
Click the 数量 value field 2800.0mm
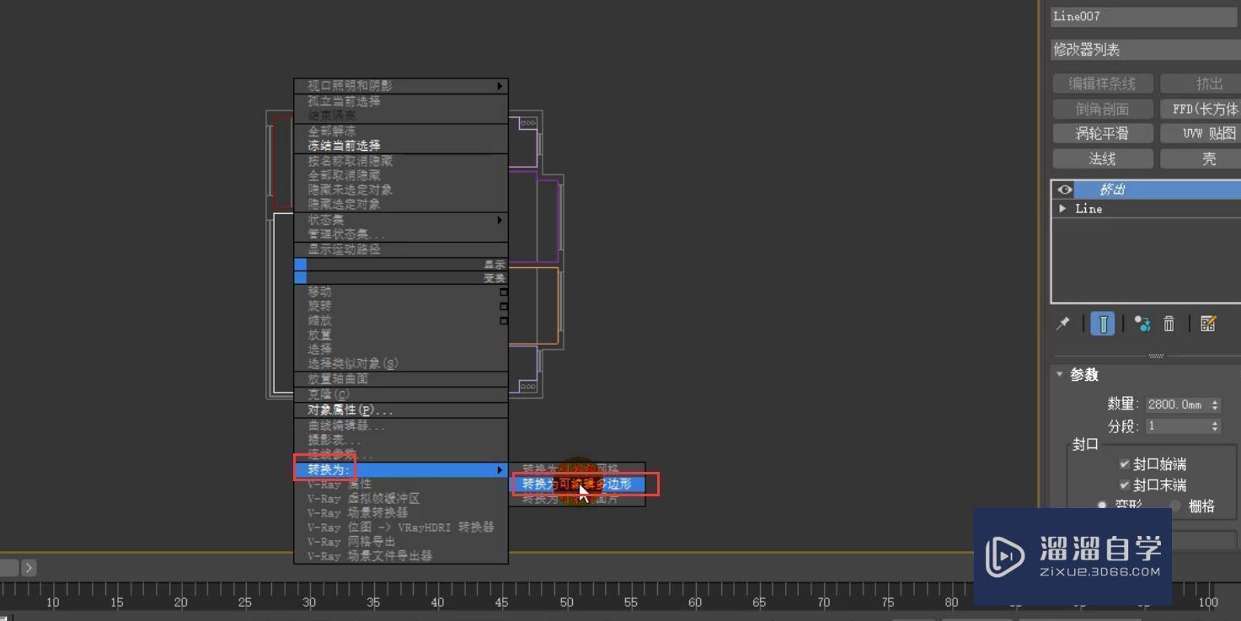coord(1178,404)
